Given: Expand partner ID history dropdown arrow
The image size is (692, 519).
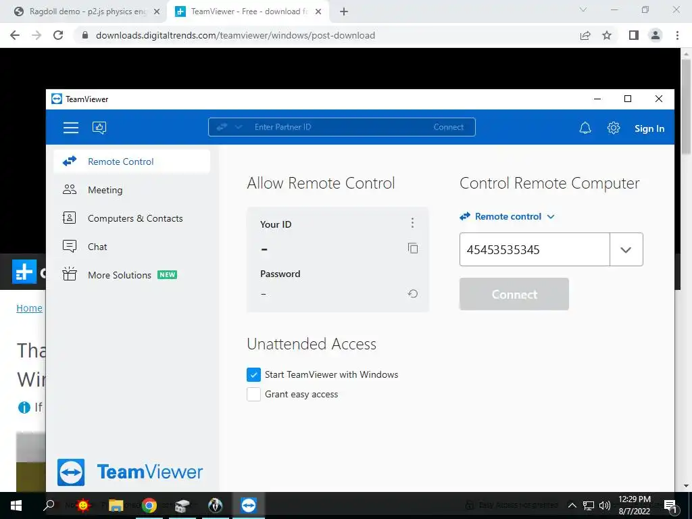Looking at the screenshot, I should [626, 249].
